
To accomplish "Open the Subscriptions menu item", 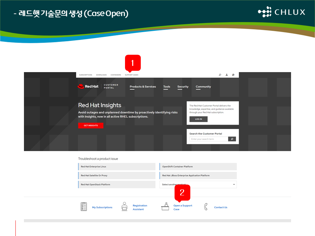I will 86,75.
